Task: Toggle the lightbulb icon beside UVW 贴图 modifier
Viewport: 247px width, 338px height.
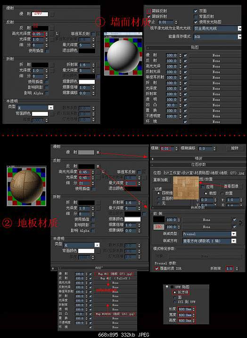Action: coord(167,287)
